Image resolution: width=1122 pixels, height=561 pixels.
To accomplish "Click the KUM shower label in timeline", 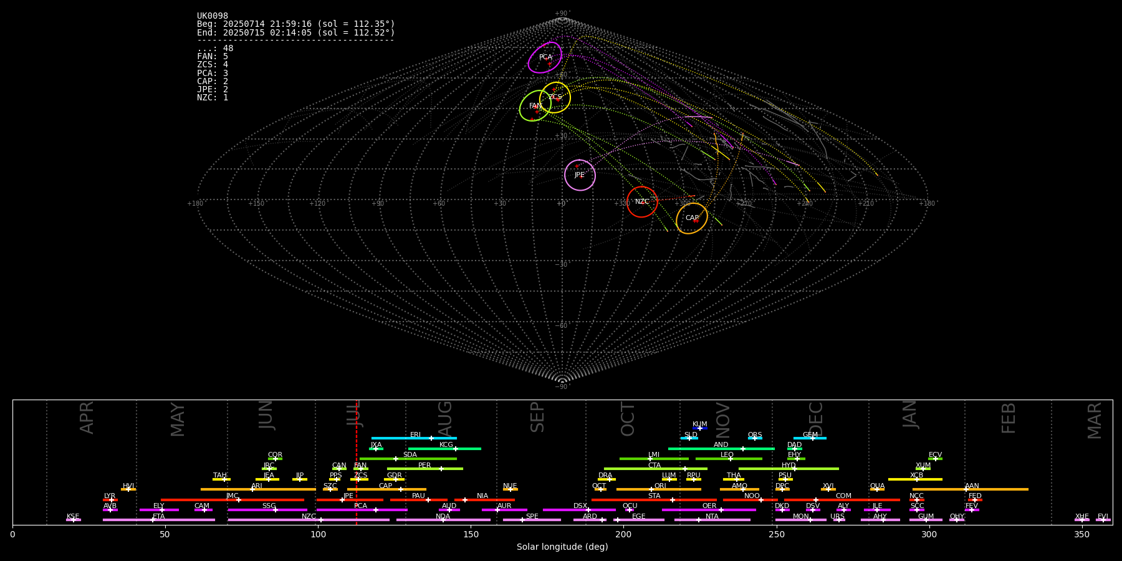I will pyautogui.click(x=700, y=424).
